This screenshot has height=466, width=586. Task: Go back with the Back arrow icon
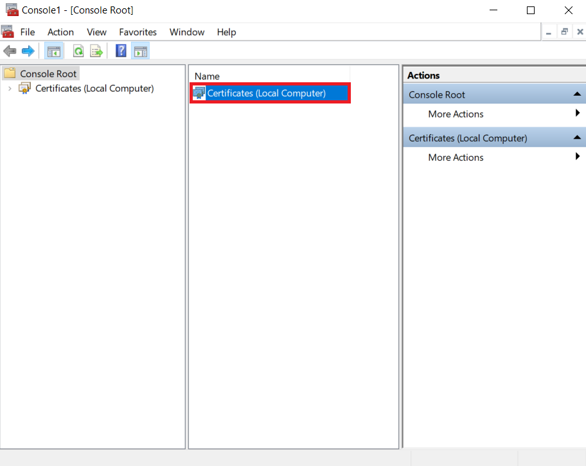click(x=10, y=51)
